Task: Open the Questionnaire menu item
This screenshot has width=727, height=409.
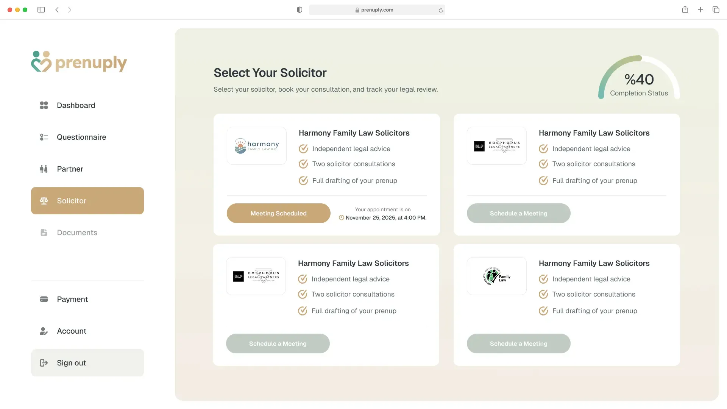Action: (87, 137)
